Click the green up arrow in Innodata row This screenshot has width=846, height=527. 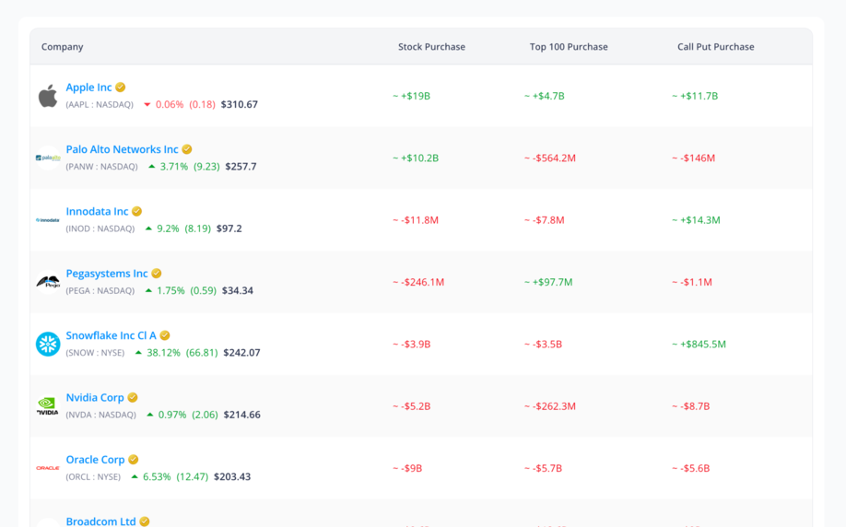(148, 228)
